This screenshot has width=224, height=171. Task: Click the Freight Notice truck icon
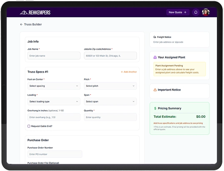tap(155, 37)
